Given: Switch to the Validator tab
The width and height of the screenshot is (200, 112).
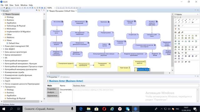Looking at the screenshot, I should click(x=65, y=77).
